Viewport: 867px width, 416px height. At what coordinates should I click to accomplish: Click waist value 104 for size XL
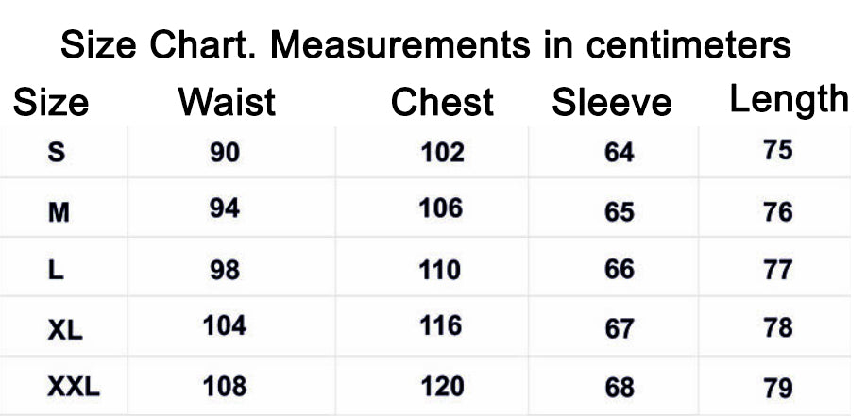point(225,325)
